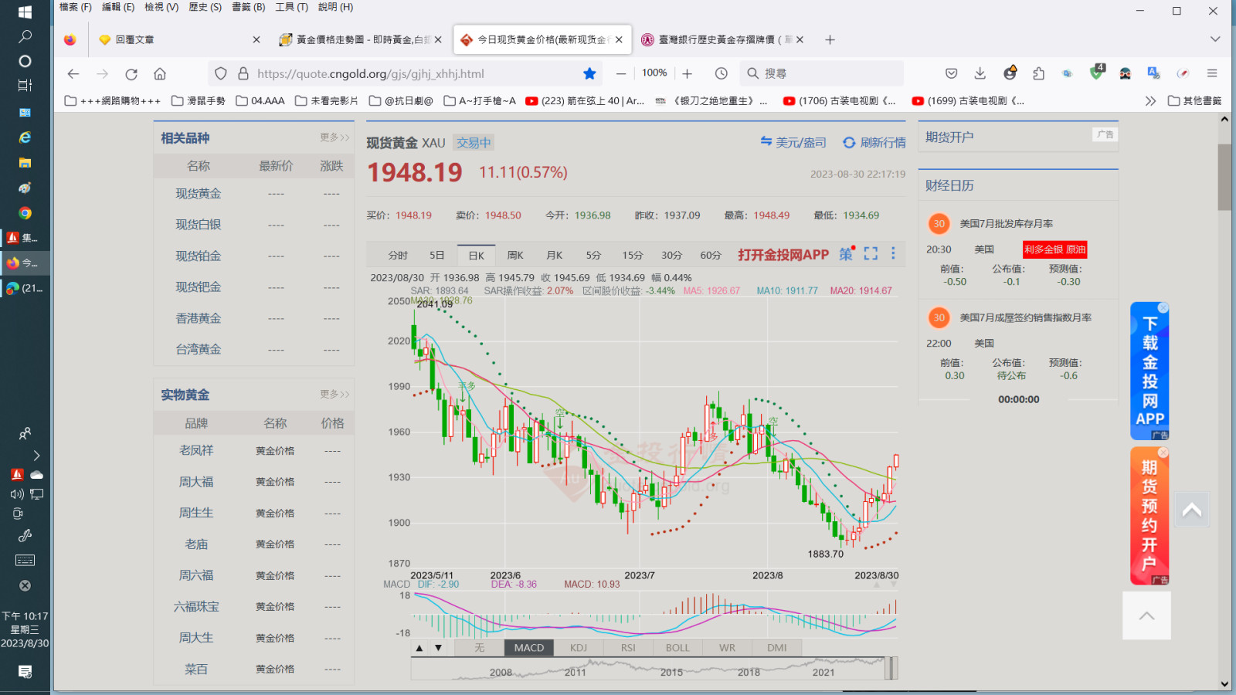Open the Firefox downloads icon

coord(980,73)
